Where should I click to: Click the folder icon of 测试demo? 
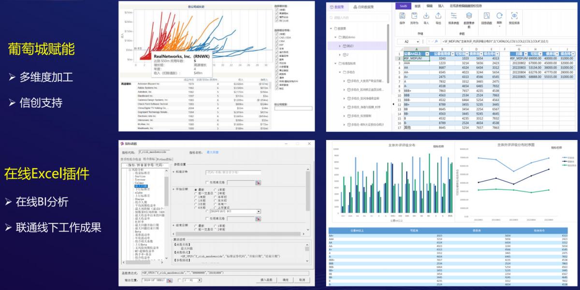[x=341, y=37]
